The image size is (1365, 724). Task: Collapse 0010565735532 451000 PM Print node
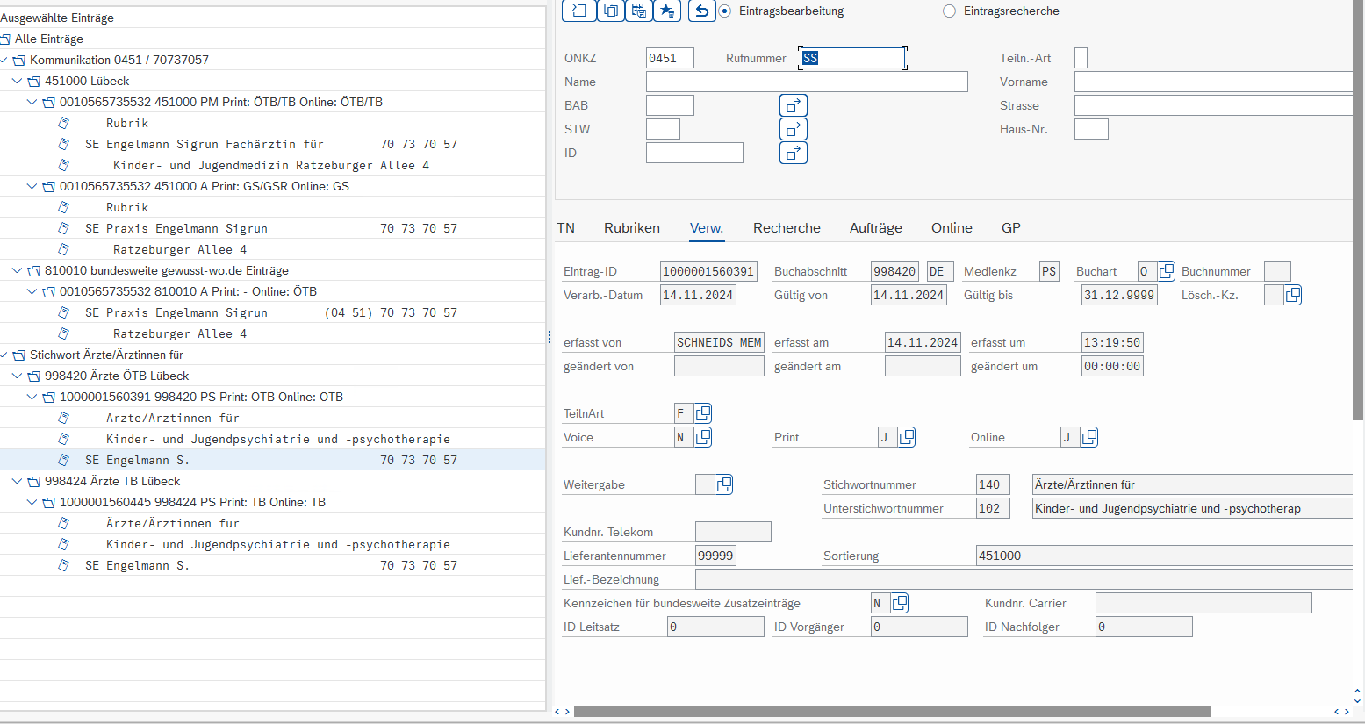click(32, 102)
